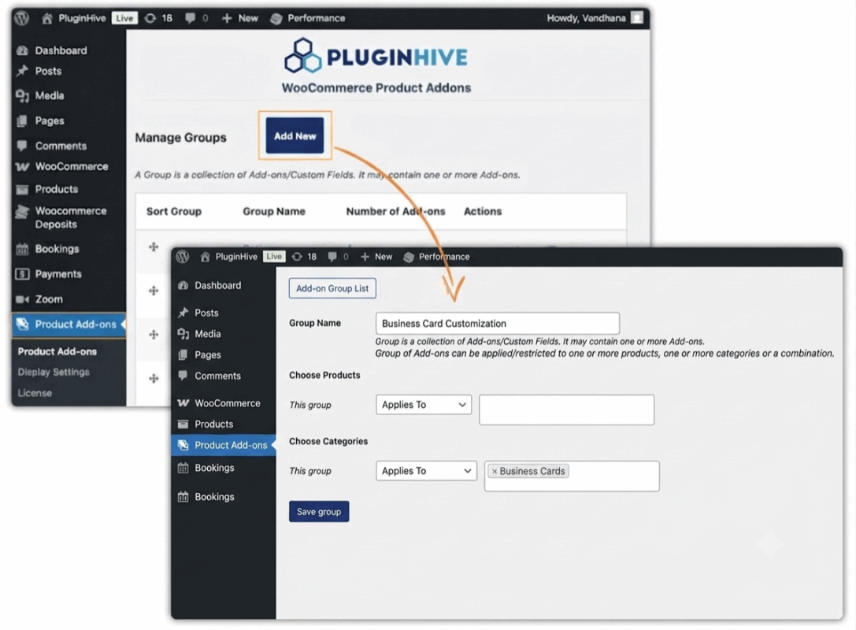Click plus New in front window admin bar
This screenshot has height=630, width=856.
(376, 257)
